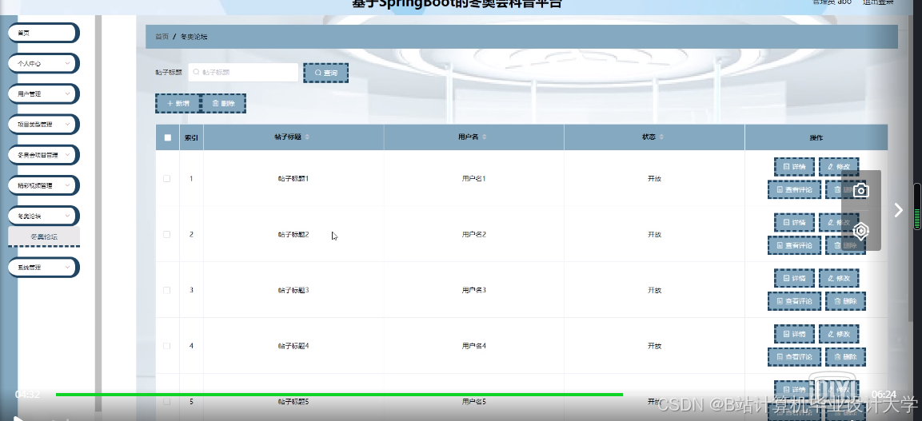Image resolution: width=922 pixels, height=421 pixels.
Task: Click 删除 for the 帖子标题3 row
Action: [x=845, y=301]
